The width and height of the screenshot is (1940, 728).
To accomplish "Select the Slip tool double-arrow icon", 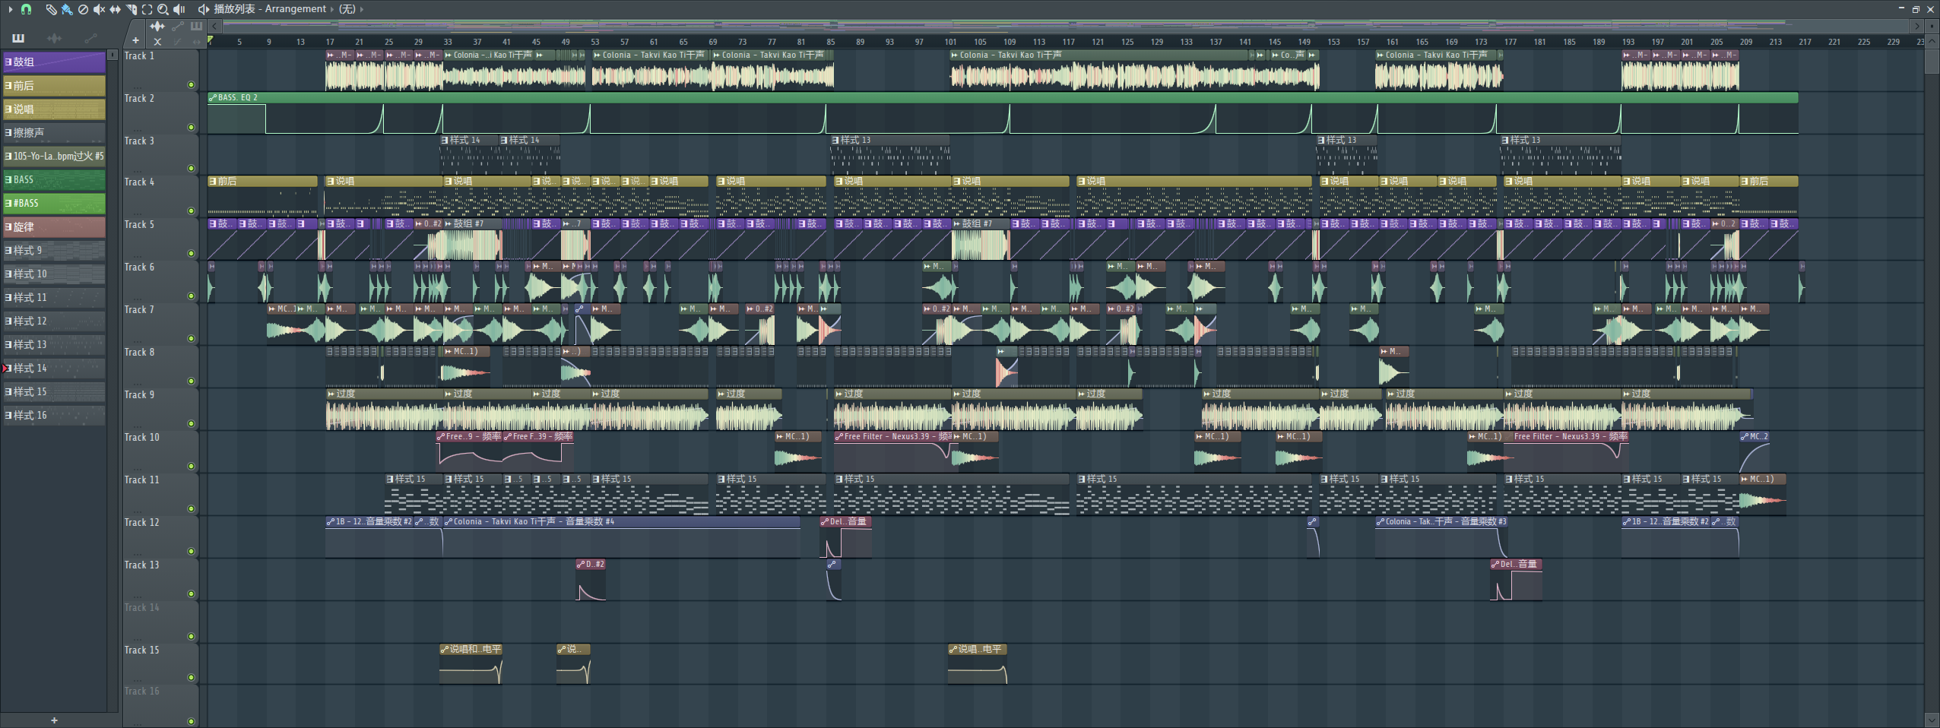I will pos(115,9).
